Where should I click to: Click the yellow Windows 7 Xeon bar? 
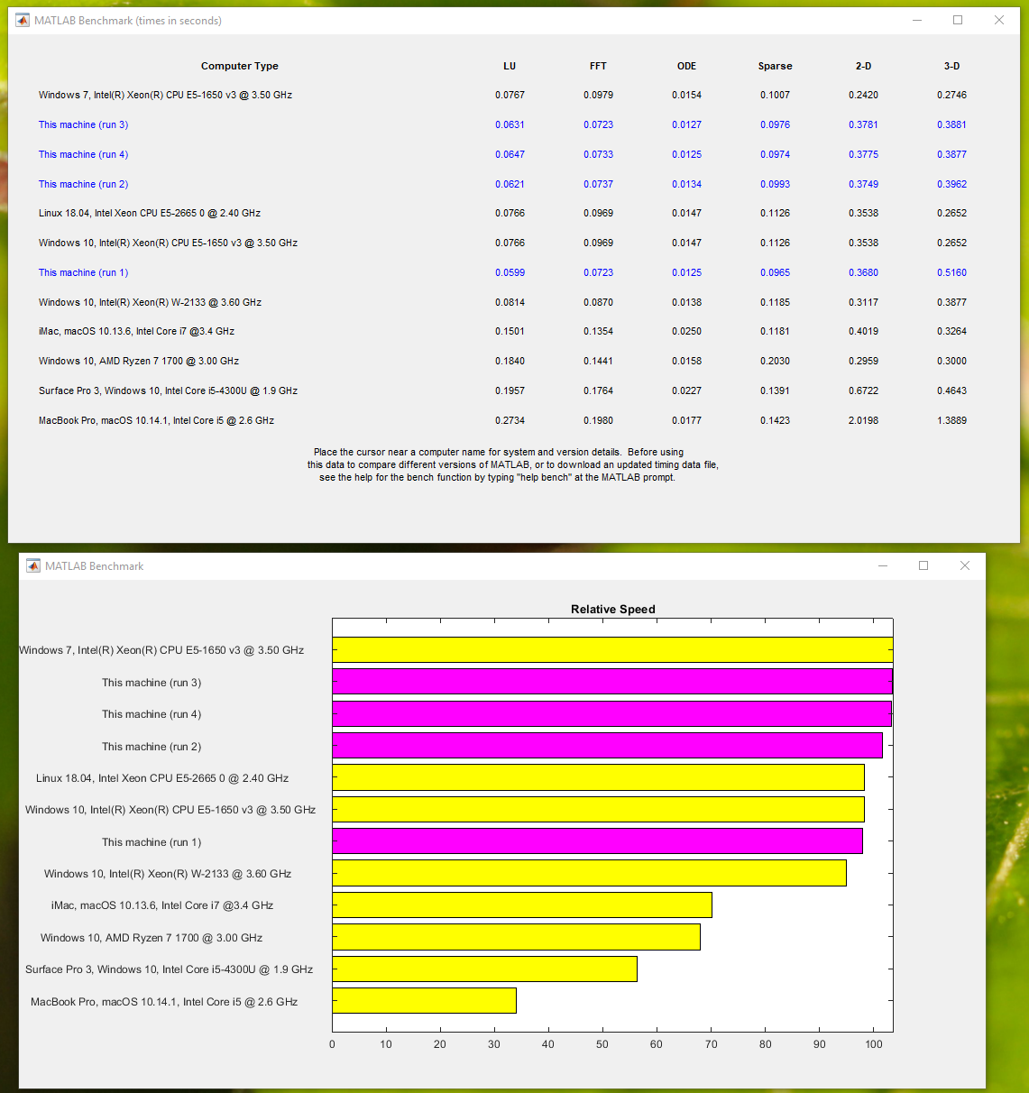point(612,649)
